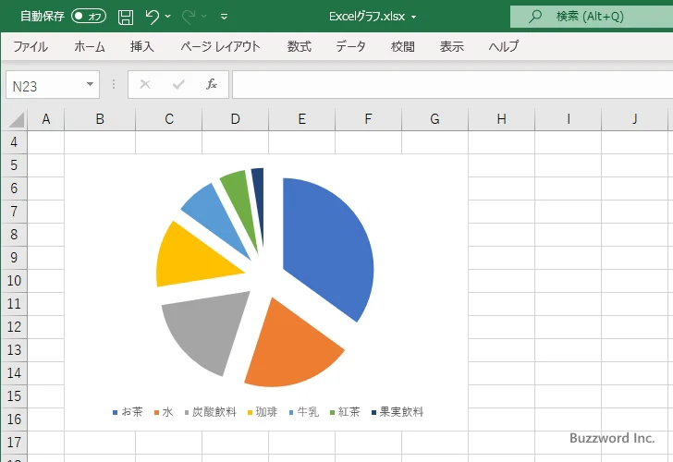Viewport: 673px width, 462px height.
Task: Click the 検索 (Alt+Q) search box
Action: [x=592, y=17]
